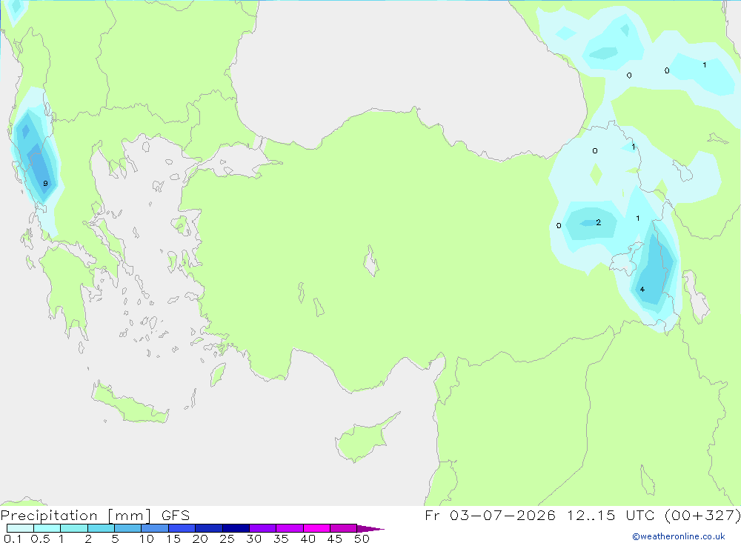
Task: Pick the violet swatch between 35 and 40
Action: click(x=290, y=528)
